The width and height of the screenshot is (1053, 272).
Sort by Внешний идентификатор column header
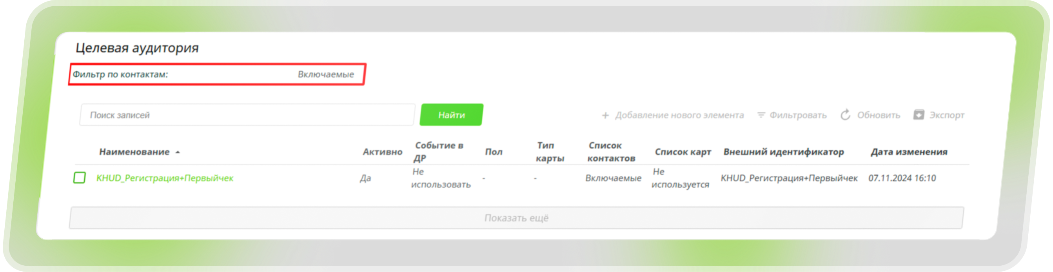pyautogui.click(x=783, y=152)
